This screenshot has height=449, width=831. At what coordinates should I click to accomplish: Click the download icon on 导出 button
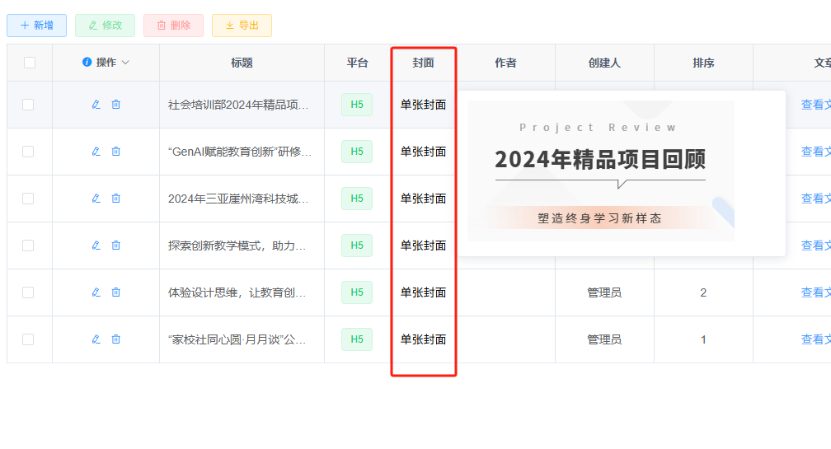229,26
